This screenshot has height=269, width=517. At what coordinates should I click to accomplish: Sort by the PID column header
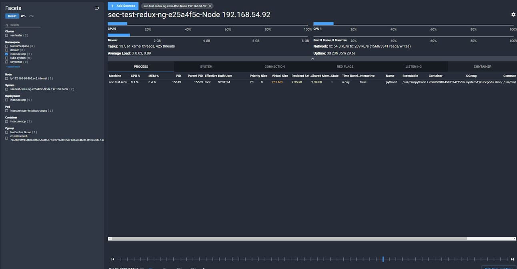pos(178,76)
